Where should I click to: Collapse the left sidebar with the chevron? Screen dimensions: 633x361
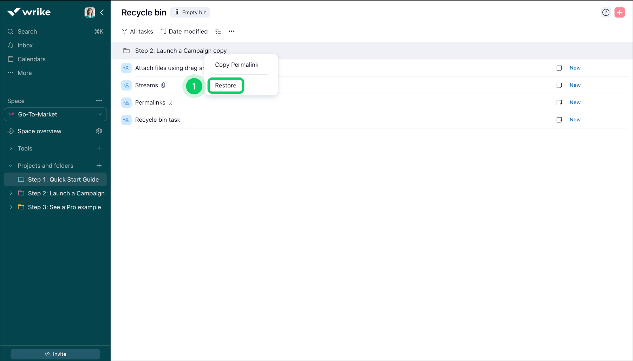pyautogui.click(x=102, y=12)
